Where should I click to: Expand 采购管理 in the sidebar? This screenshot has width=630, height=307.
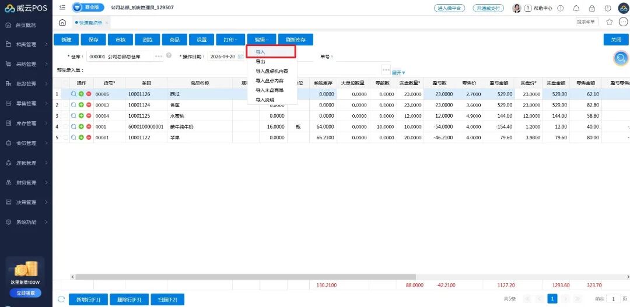click(26, 64)
